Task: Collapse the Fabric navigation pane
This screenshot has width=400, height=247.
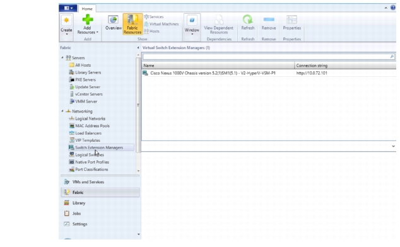Action: click(x=138, y=48)
